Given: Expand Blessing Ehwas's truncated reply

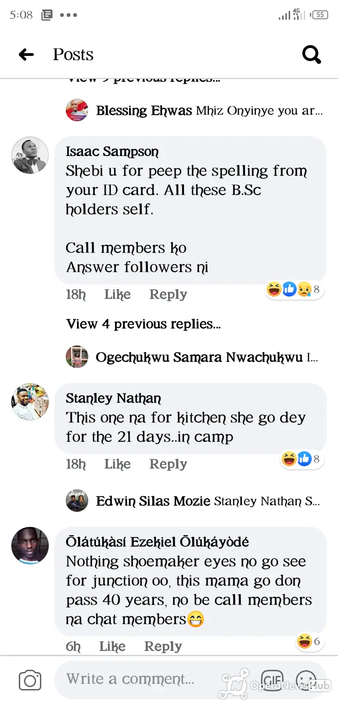Looking at the screenshot, I should click(x=194, y=111).
